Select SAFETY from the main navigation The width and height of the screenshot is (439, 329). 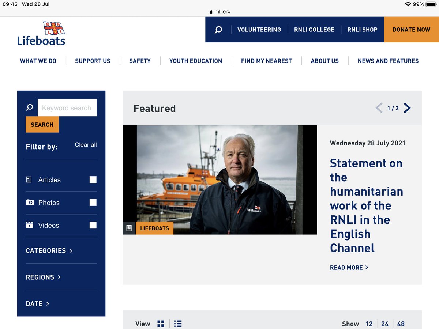click(x=140, y=61)
